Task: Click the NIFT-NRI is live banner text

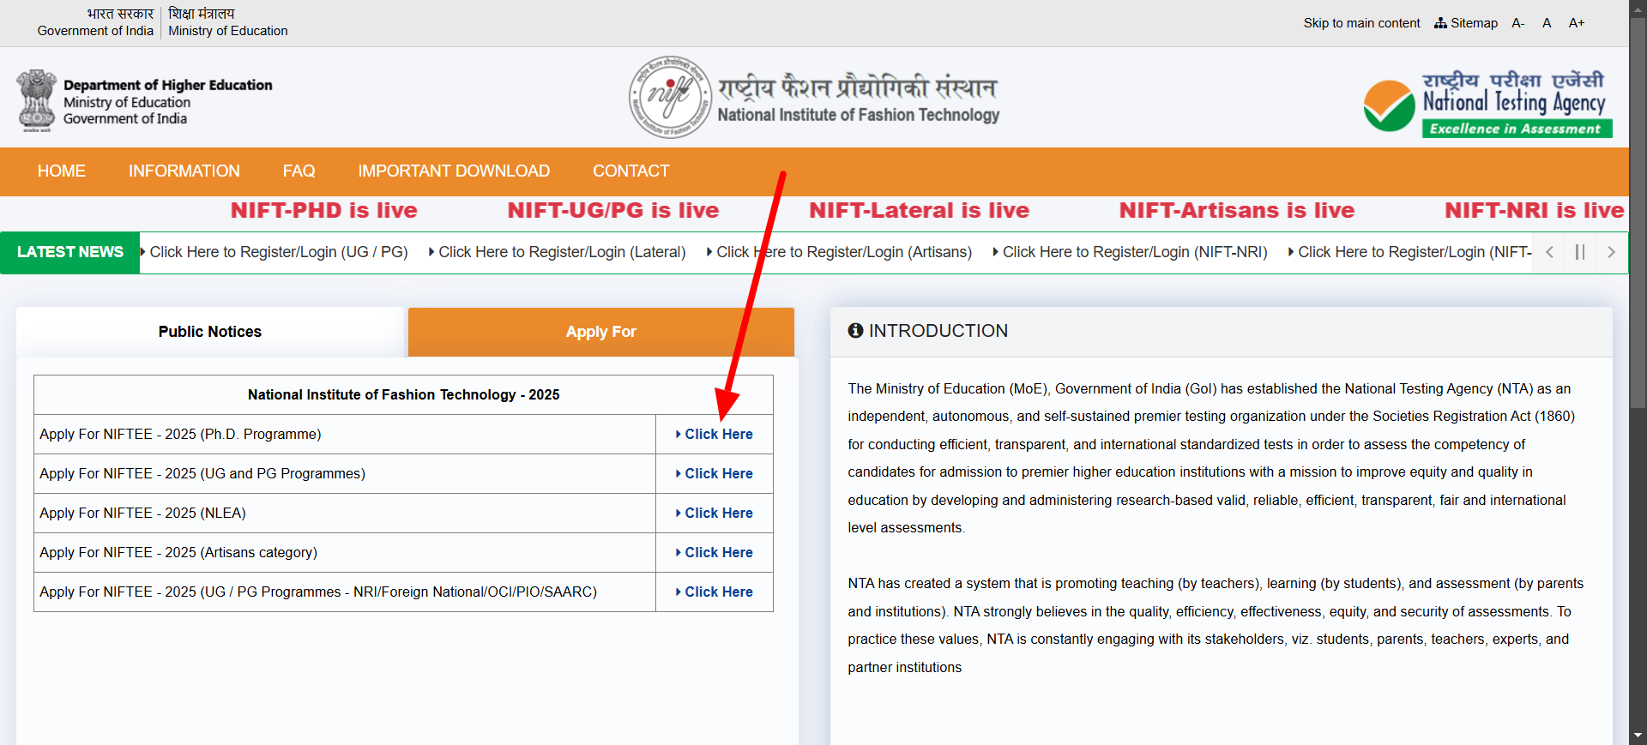Action: (1535, 210)
